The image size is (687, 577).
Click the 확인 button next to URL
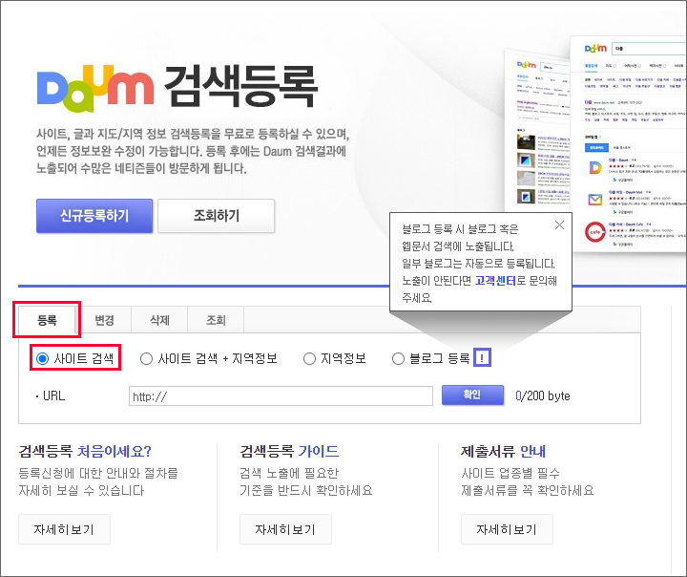coord(472,395)
